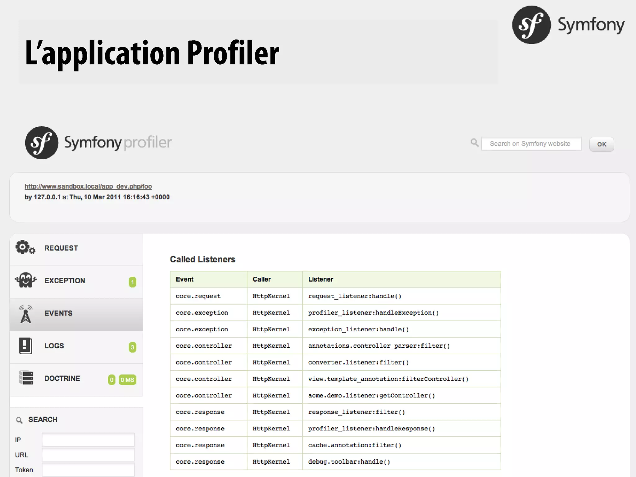Select the Exception menu entry
The image size is (636, 477).
(x=65, y=281)
